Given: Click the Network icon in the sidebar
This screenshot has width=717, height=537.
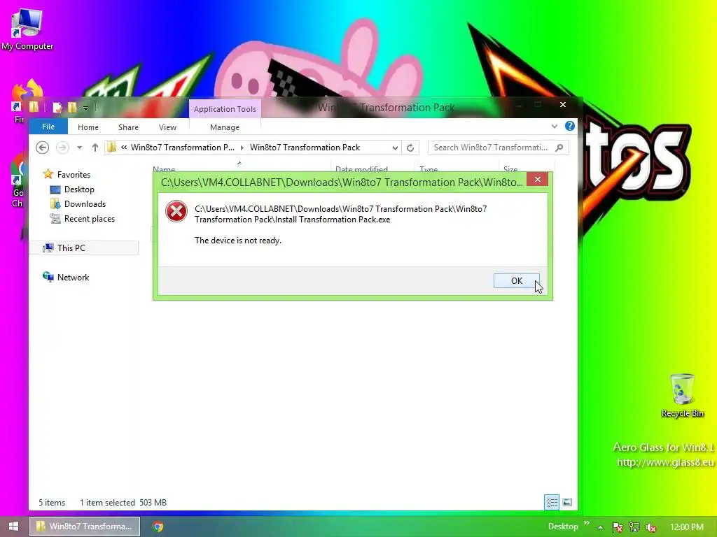Looking at the screenshot, I should [48, 277].
